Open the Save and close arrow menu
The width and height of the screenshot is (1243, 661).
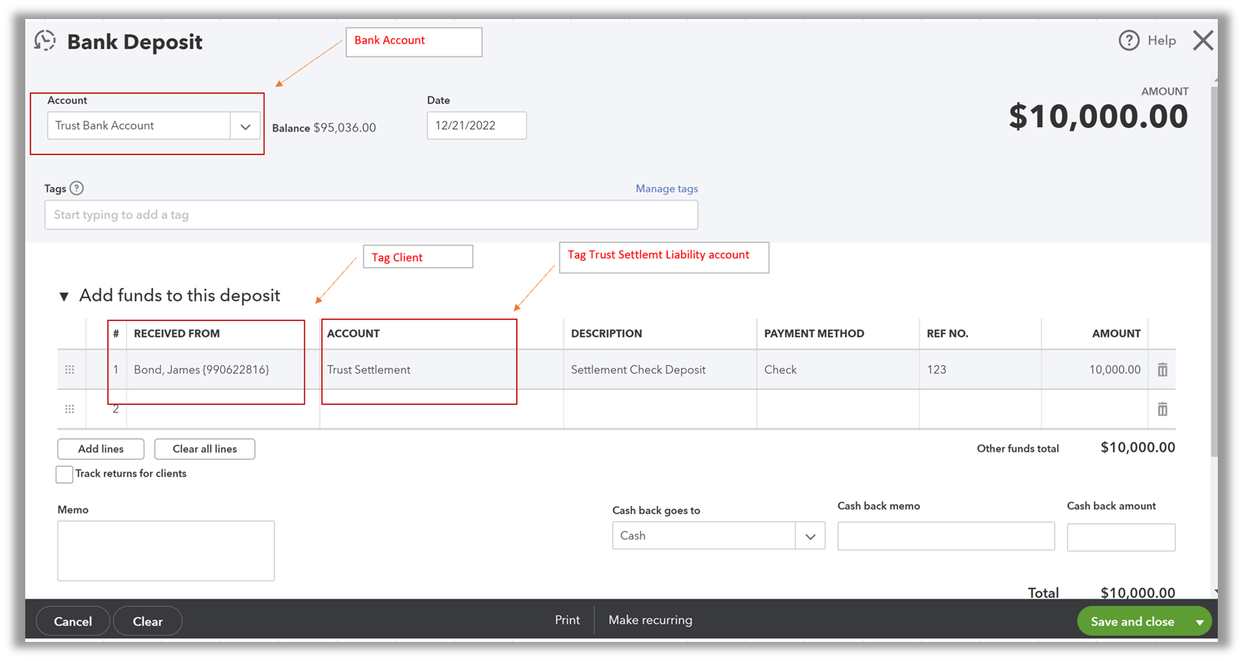coord(1199,622)
